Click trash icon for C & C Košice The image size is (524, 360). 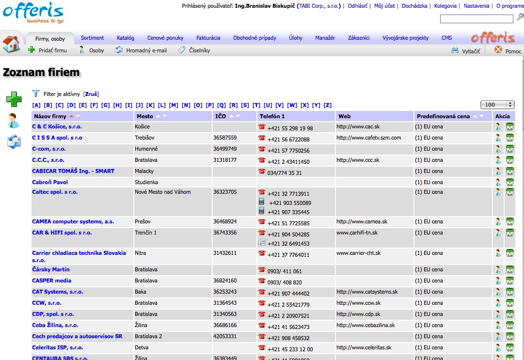509,127
